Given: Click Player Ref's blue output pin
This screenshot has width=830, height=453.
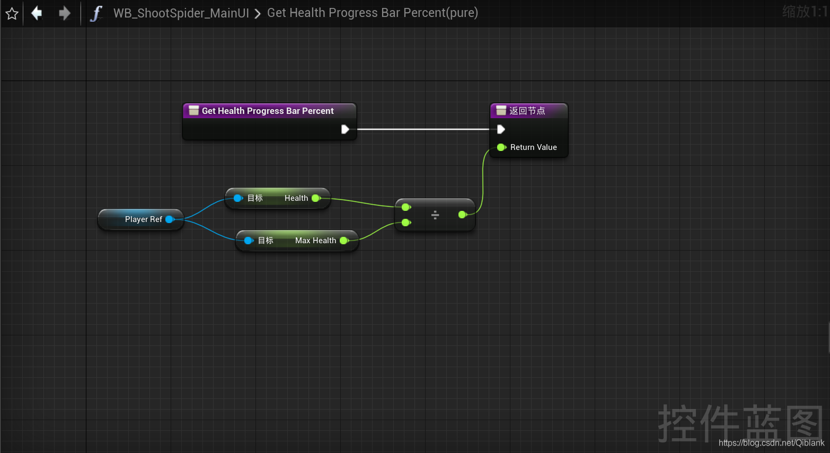Looking at the screenshot, I should point(170,219).
